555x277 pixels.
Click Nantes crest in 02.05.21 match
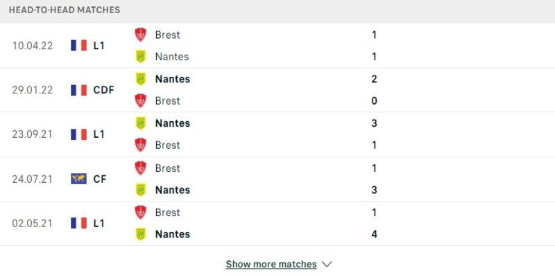141,234
